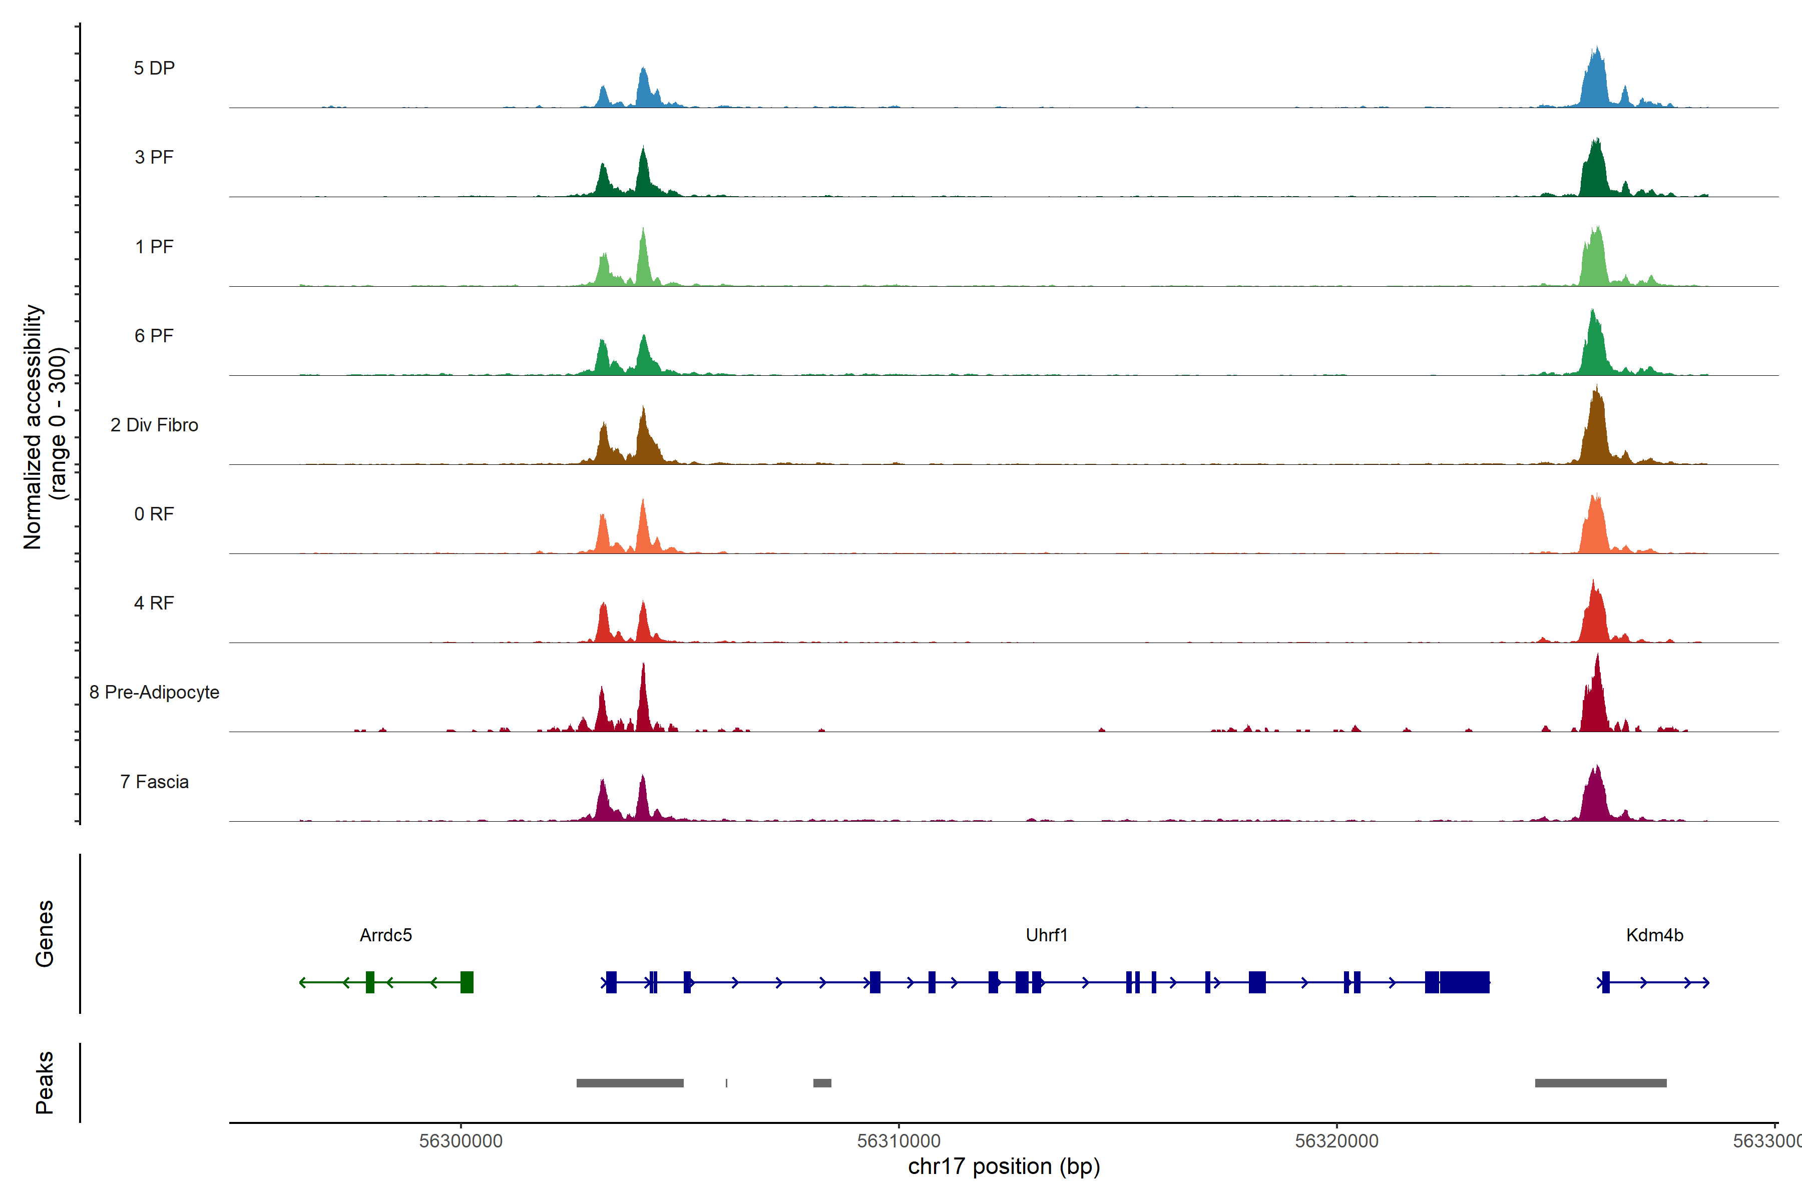
Task: Click the Kdm4b gene name label
Action: coord(1654,935)
